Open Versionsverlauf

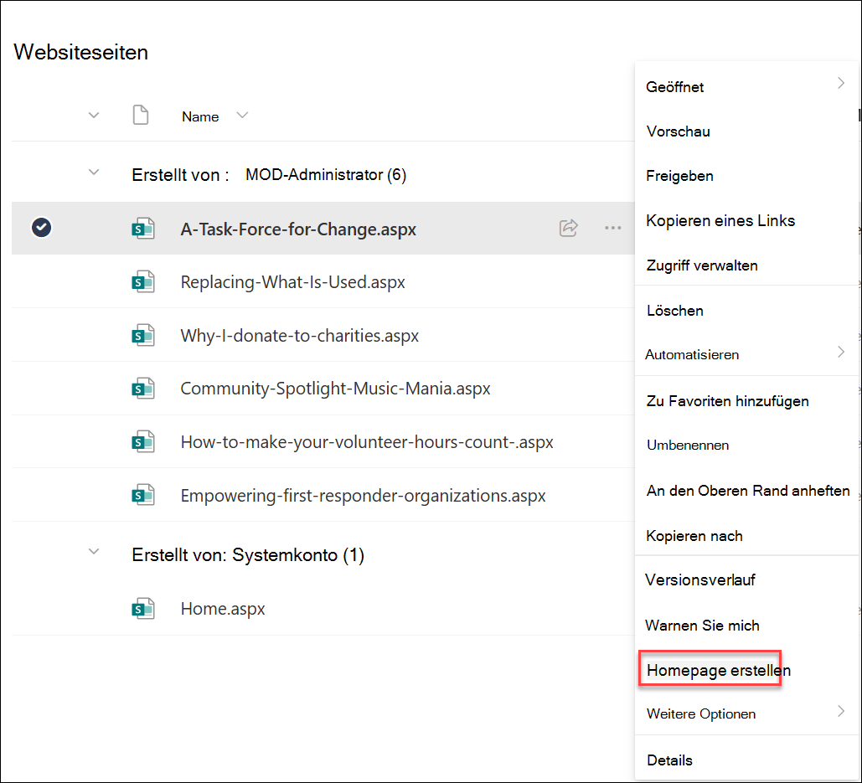point(699,580)
